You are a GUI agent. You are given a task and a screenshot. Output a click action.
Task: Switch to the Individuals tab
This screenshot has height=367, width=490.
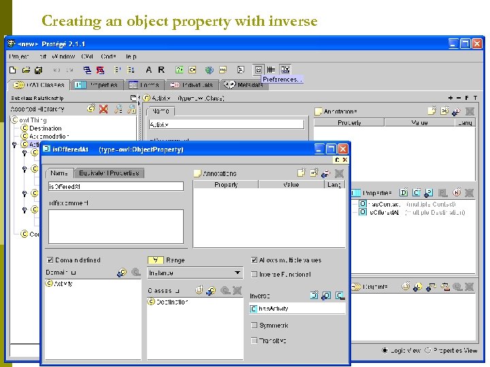192,85
